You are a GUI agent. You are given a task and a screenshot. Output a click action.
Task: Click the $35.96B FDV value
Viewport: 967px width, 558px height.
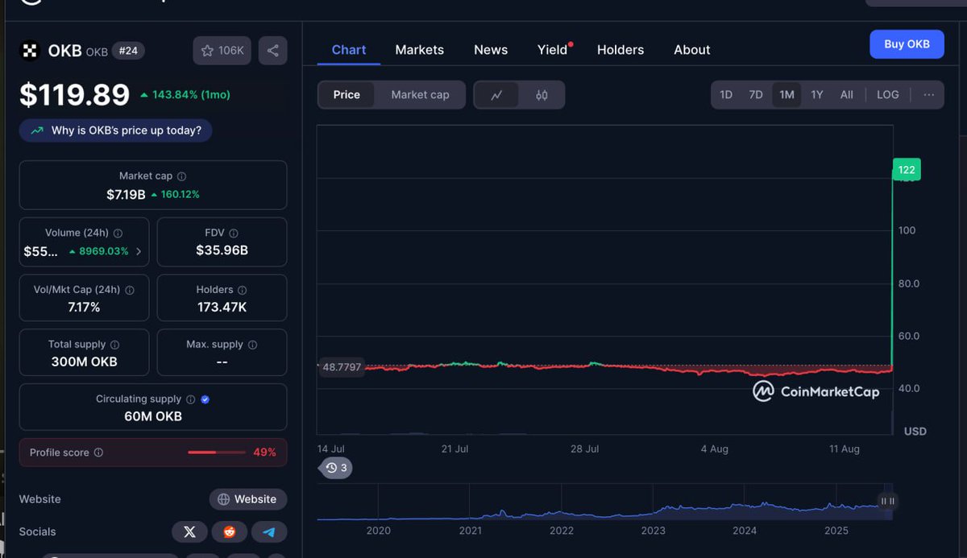(x=222, y=250)
